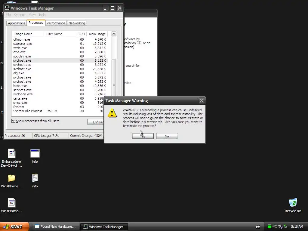The width and height of the screenshot is (308, 231).
Task: Select the WinXPHome folder desktop icon
Action: (x=11, y=181)
